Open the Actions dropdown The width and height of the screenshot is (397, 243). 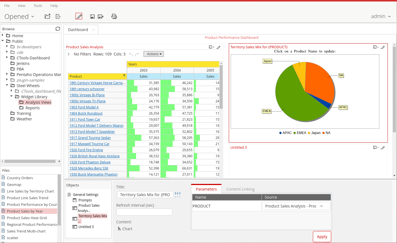(x=154, y=54)
